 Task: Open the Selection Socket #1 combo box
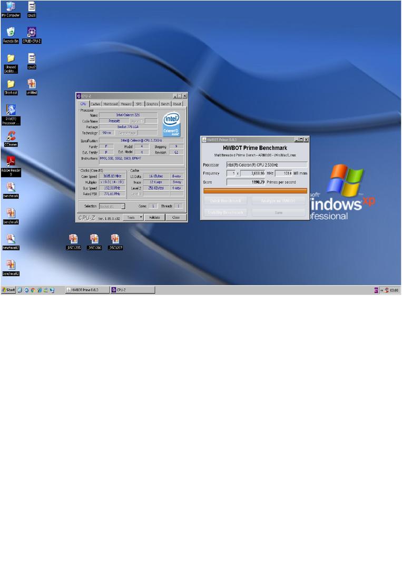[112, 206]
